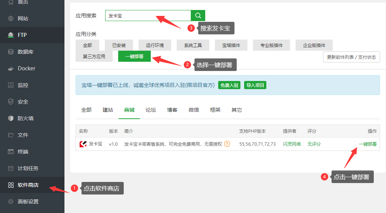
Task: Click the files folder icon in sidebar
Action: pyautogui.click(x=11, y=135)
